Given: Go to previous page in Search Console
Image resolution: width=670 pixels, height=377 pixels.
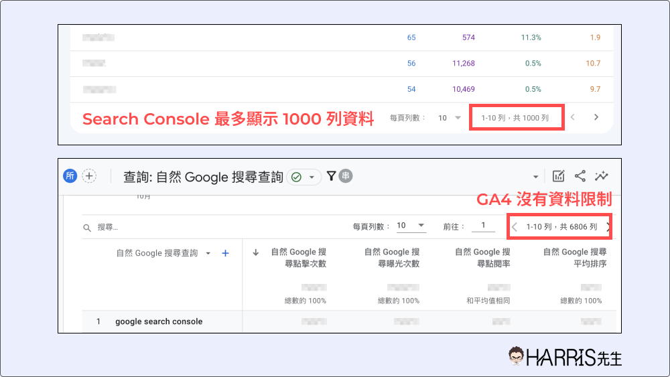Looking at the screenshot, I should [573, 117].
